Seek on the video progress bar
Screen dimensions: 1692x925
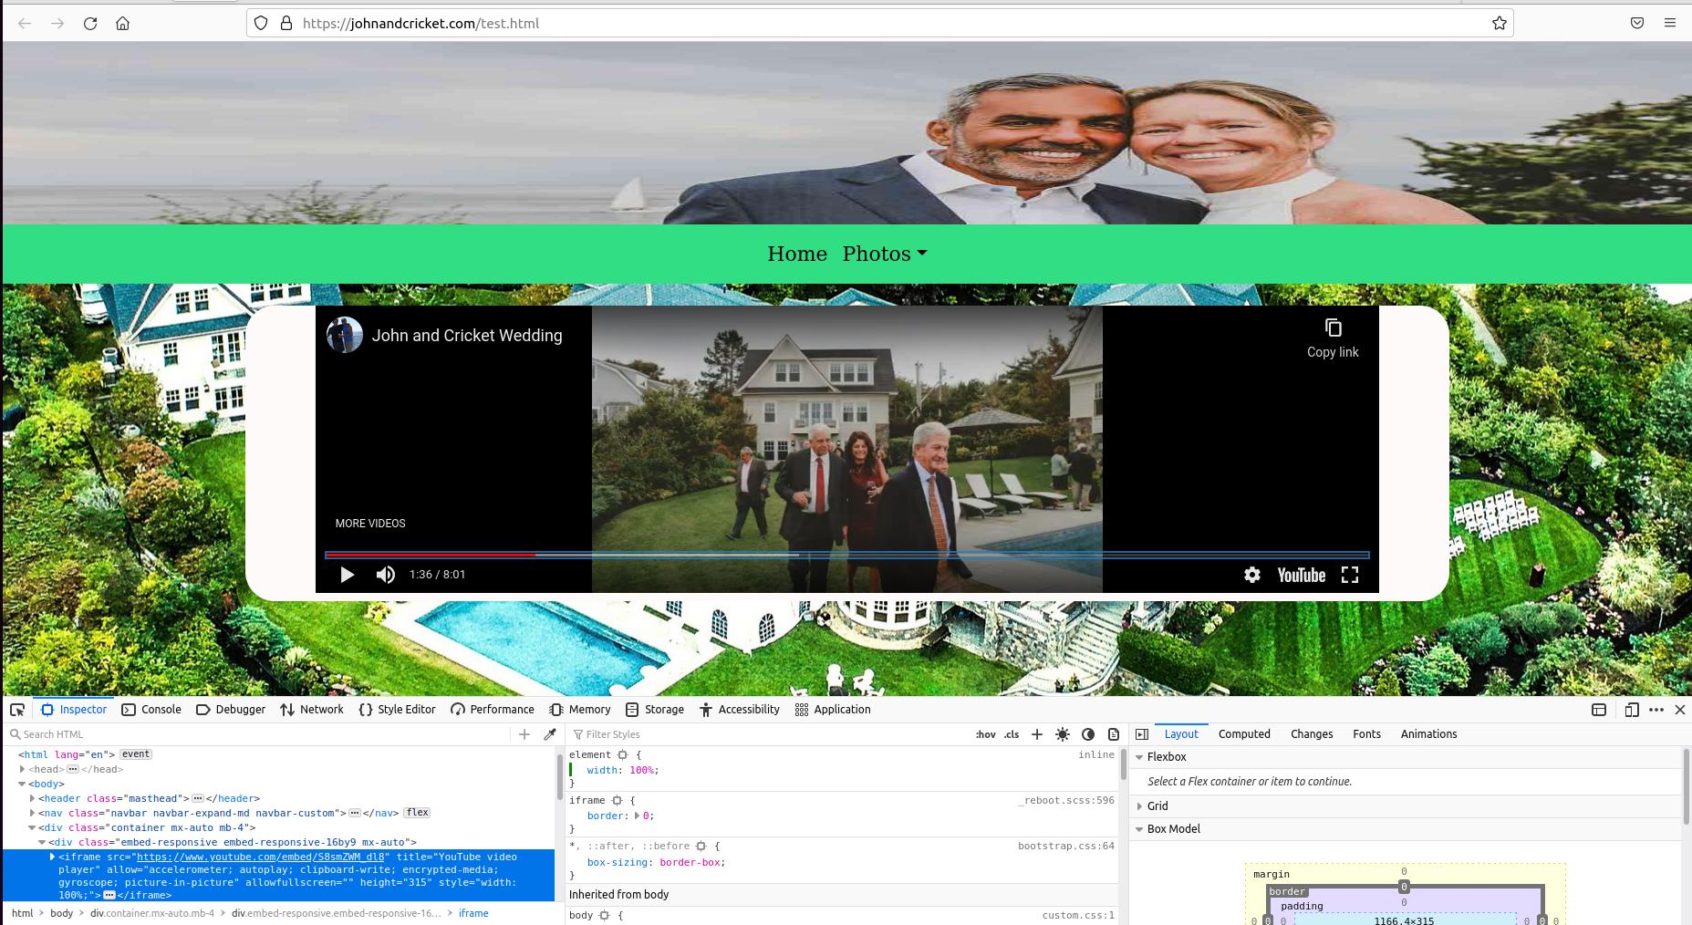coord(847,555)
